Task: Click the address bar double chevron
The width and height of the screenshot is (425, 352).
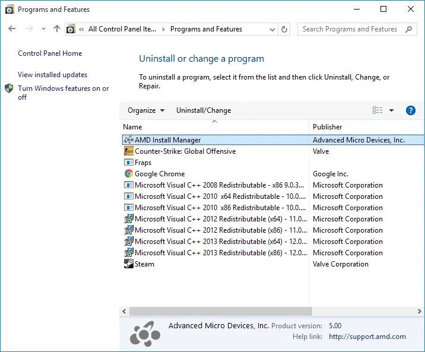Action: [x=81, y=29]
